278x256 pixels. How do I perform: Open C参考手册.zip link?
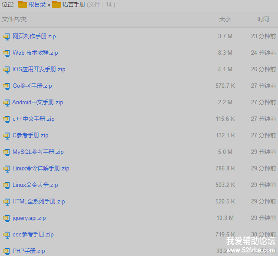click(30, 135)
